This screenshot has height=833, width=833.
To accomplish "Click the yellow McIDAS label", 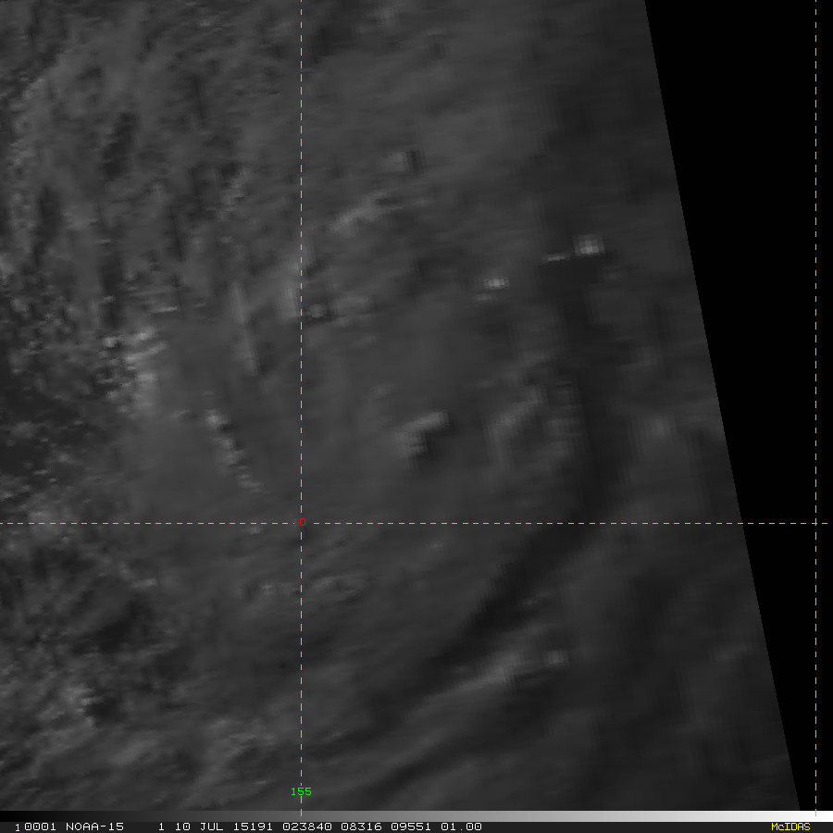I will [789, 827].
